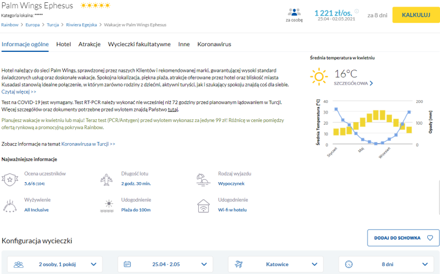Click the green COVID test promotion text
This screenshot has width=440, height=274.
click(x=143, y=124)
